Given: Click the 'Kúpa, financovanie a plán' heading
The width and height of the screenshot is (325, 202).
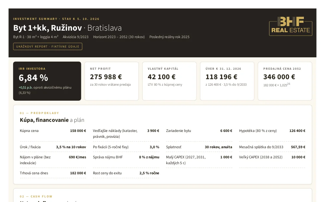Looking at the screenshot, I should [x=52, y=120].
